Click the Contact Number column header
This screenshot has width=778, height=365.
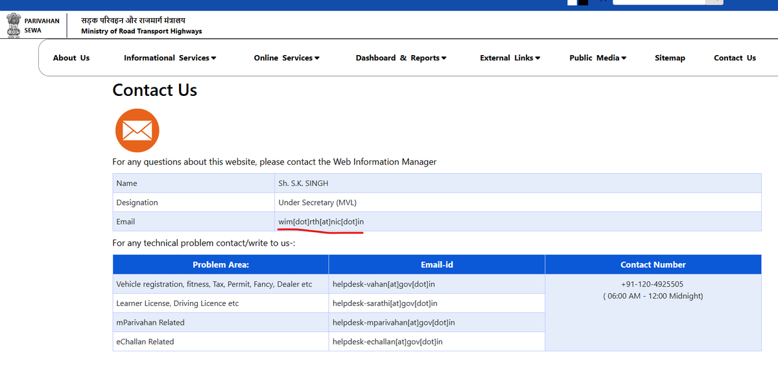(x=654, y=265)
